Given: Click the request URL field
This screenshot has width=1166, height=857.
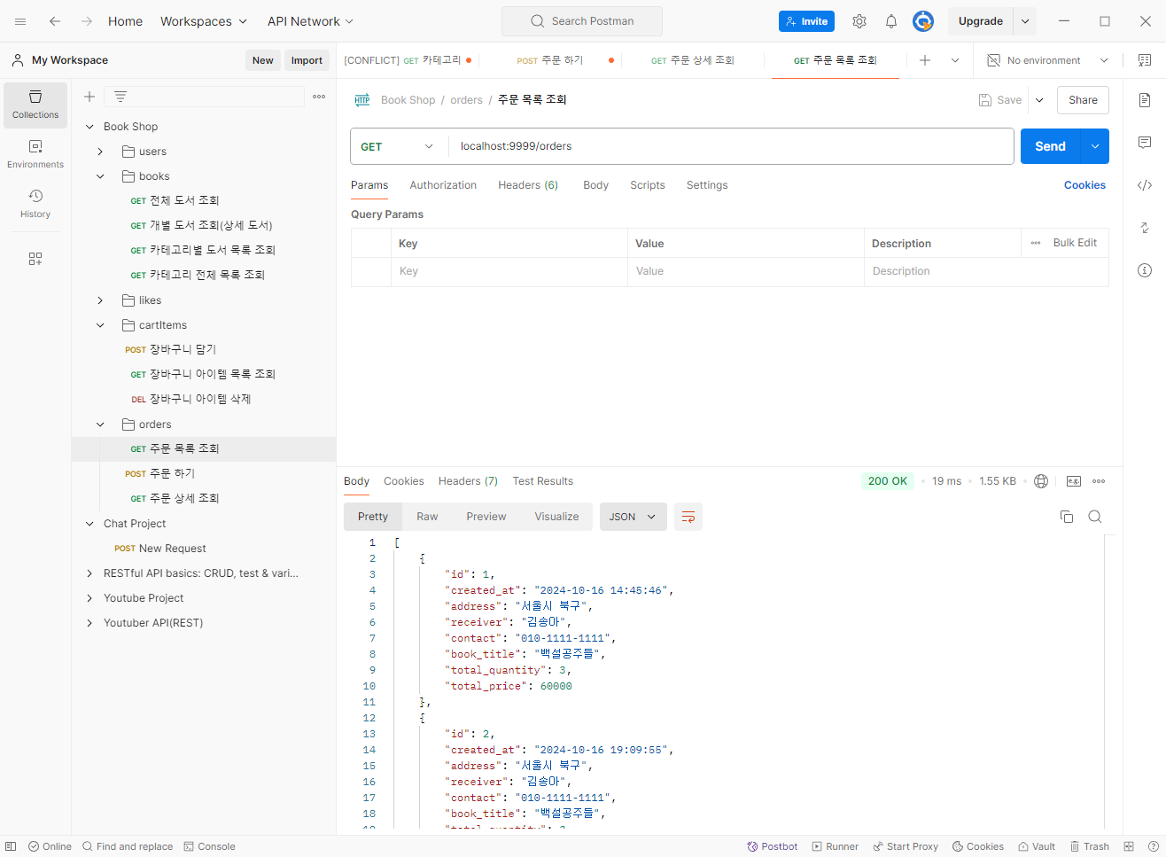Looking at the screenshot, I should click(731, 146).
